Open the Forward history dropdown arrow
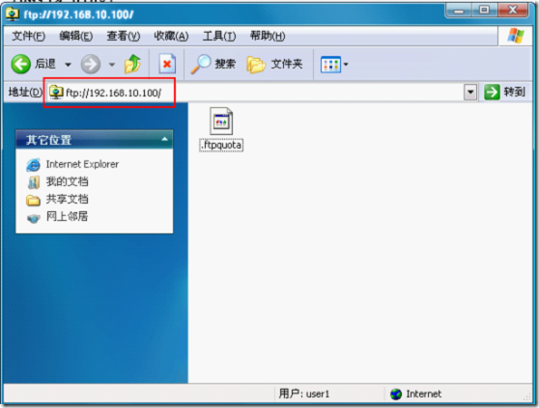539x408 pixels. (112, 65)
